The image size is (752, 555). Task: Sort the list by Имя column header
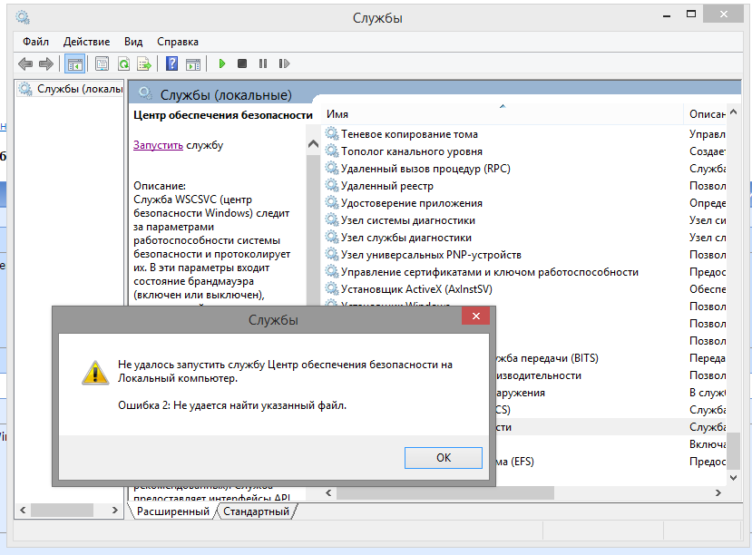[x=499, y=114]
